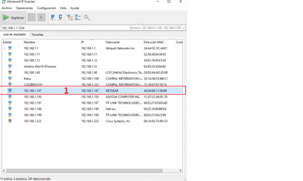Viewport: 303px width, 181px height.
Task: Click the device icon for 192.168.1.198
Action: 10,109
